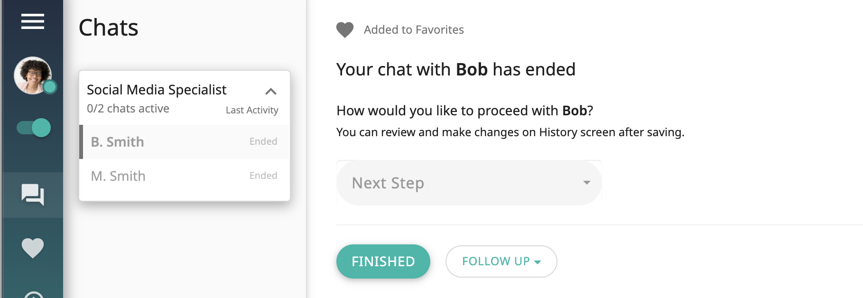Collapse the Social Media Specialist section
863x298 pixels.
[x=271, y=91]
